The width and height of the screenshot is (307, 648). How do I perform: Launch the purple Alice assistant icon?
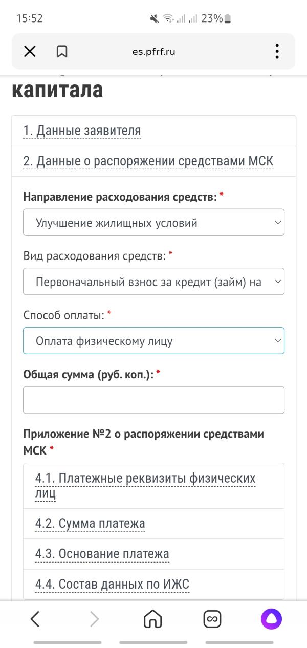pos(272,619)
